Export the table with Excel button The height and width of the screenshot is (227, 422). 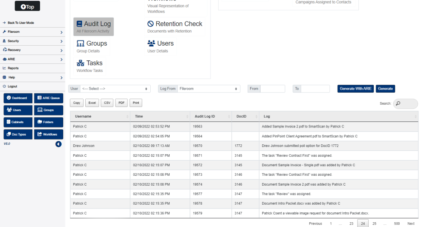[92, 103]
